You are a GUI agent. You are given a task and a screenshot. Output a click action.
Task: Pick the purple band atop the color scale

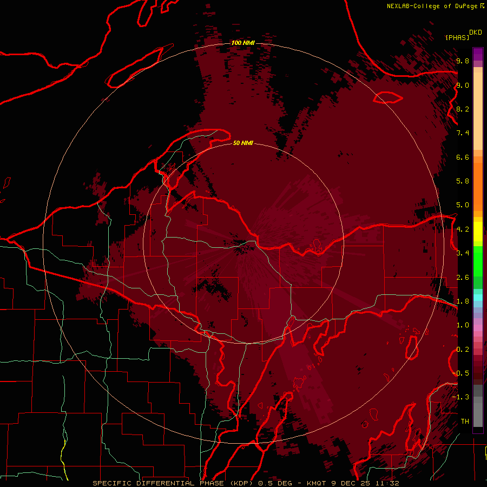pyautogui.click(x=478, y=54)
